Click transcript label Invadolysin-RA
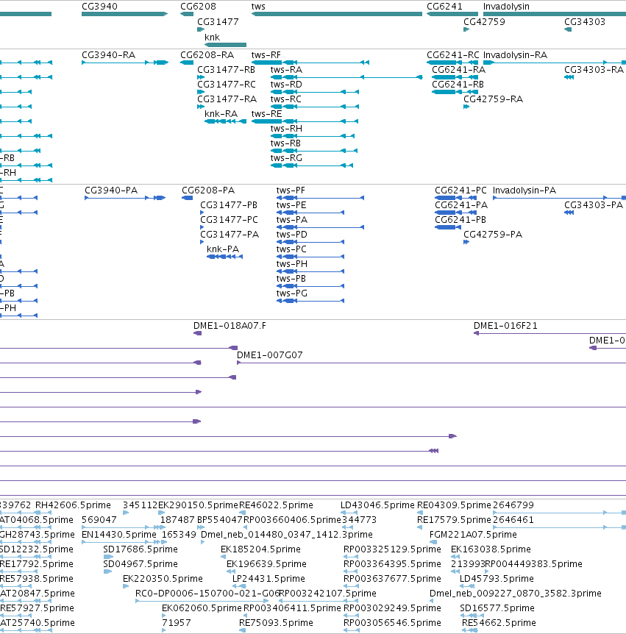Screen dimensions: 626x634 (x=515, y=55)
